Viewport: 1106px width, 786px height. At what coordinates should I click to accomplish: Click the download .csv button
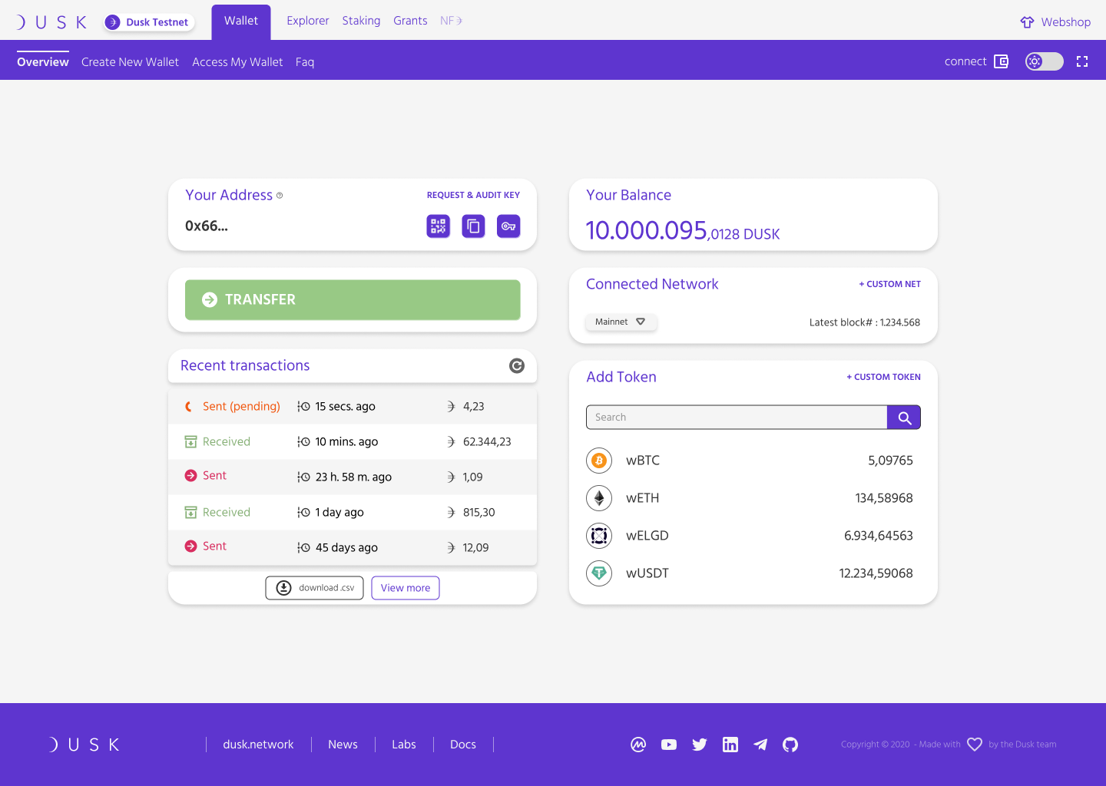click(314, 588)
